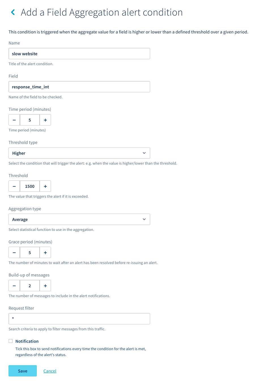
Task: Open the Threshold type dropdown
Action: click(x=79, y=153)
